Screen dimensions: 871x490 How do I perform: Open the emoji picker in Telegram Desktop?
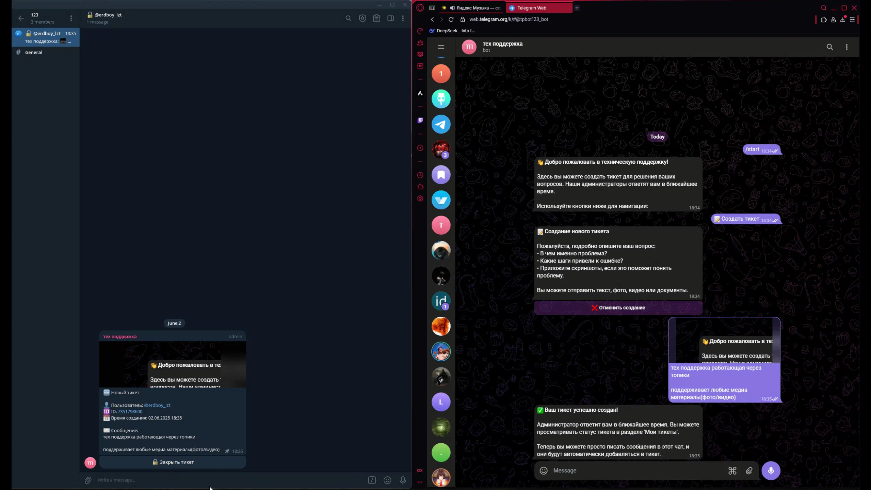tap(387, 480)
